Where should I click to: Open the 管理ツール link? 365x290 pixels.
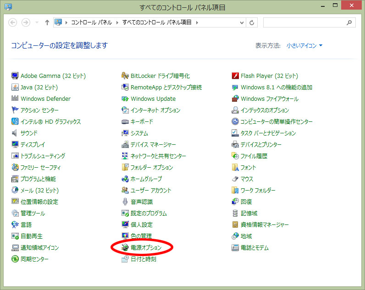coord(33,213)
